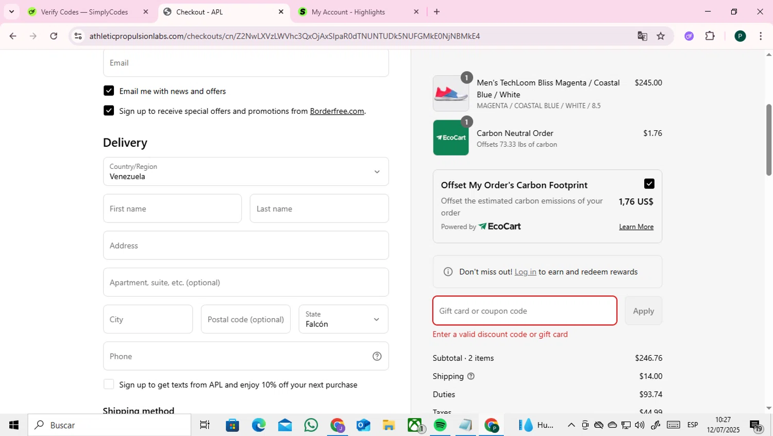Image resolution: width=773 pixels, height=436 pixels.
Task: Open Spotify from taskbar
Action: pyautogui.click(x=440, y=425)
